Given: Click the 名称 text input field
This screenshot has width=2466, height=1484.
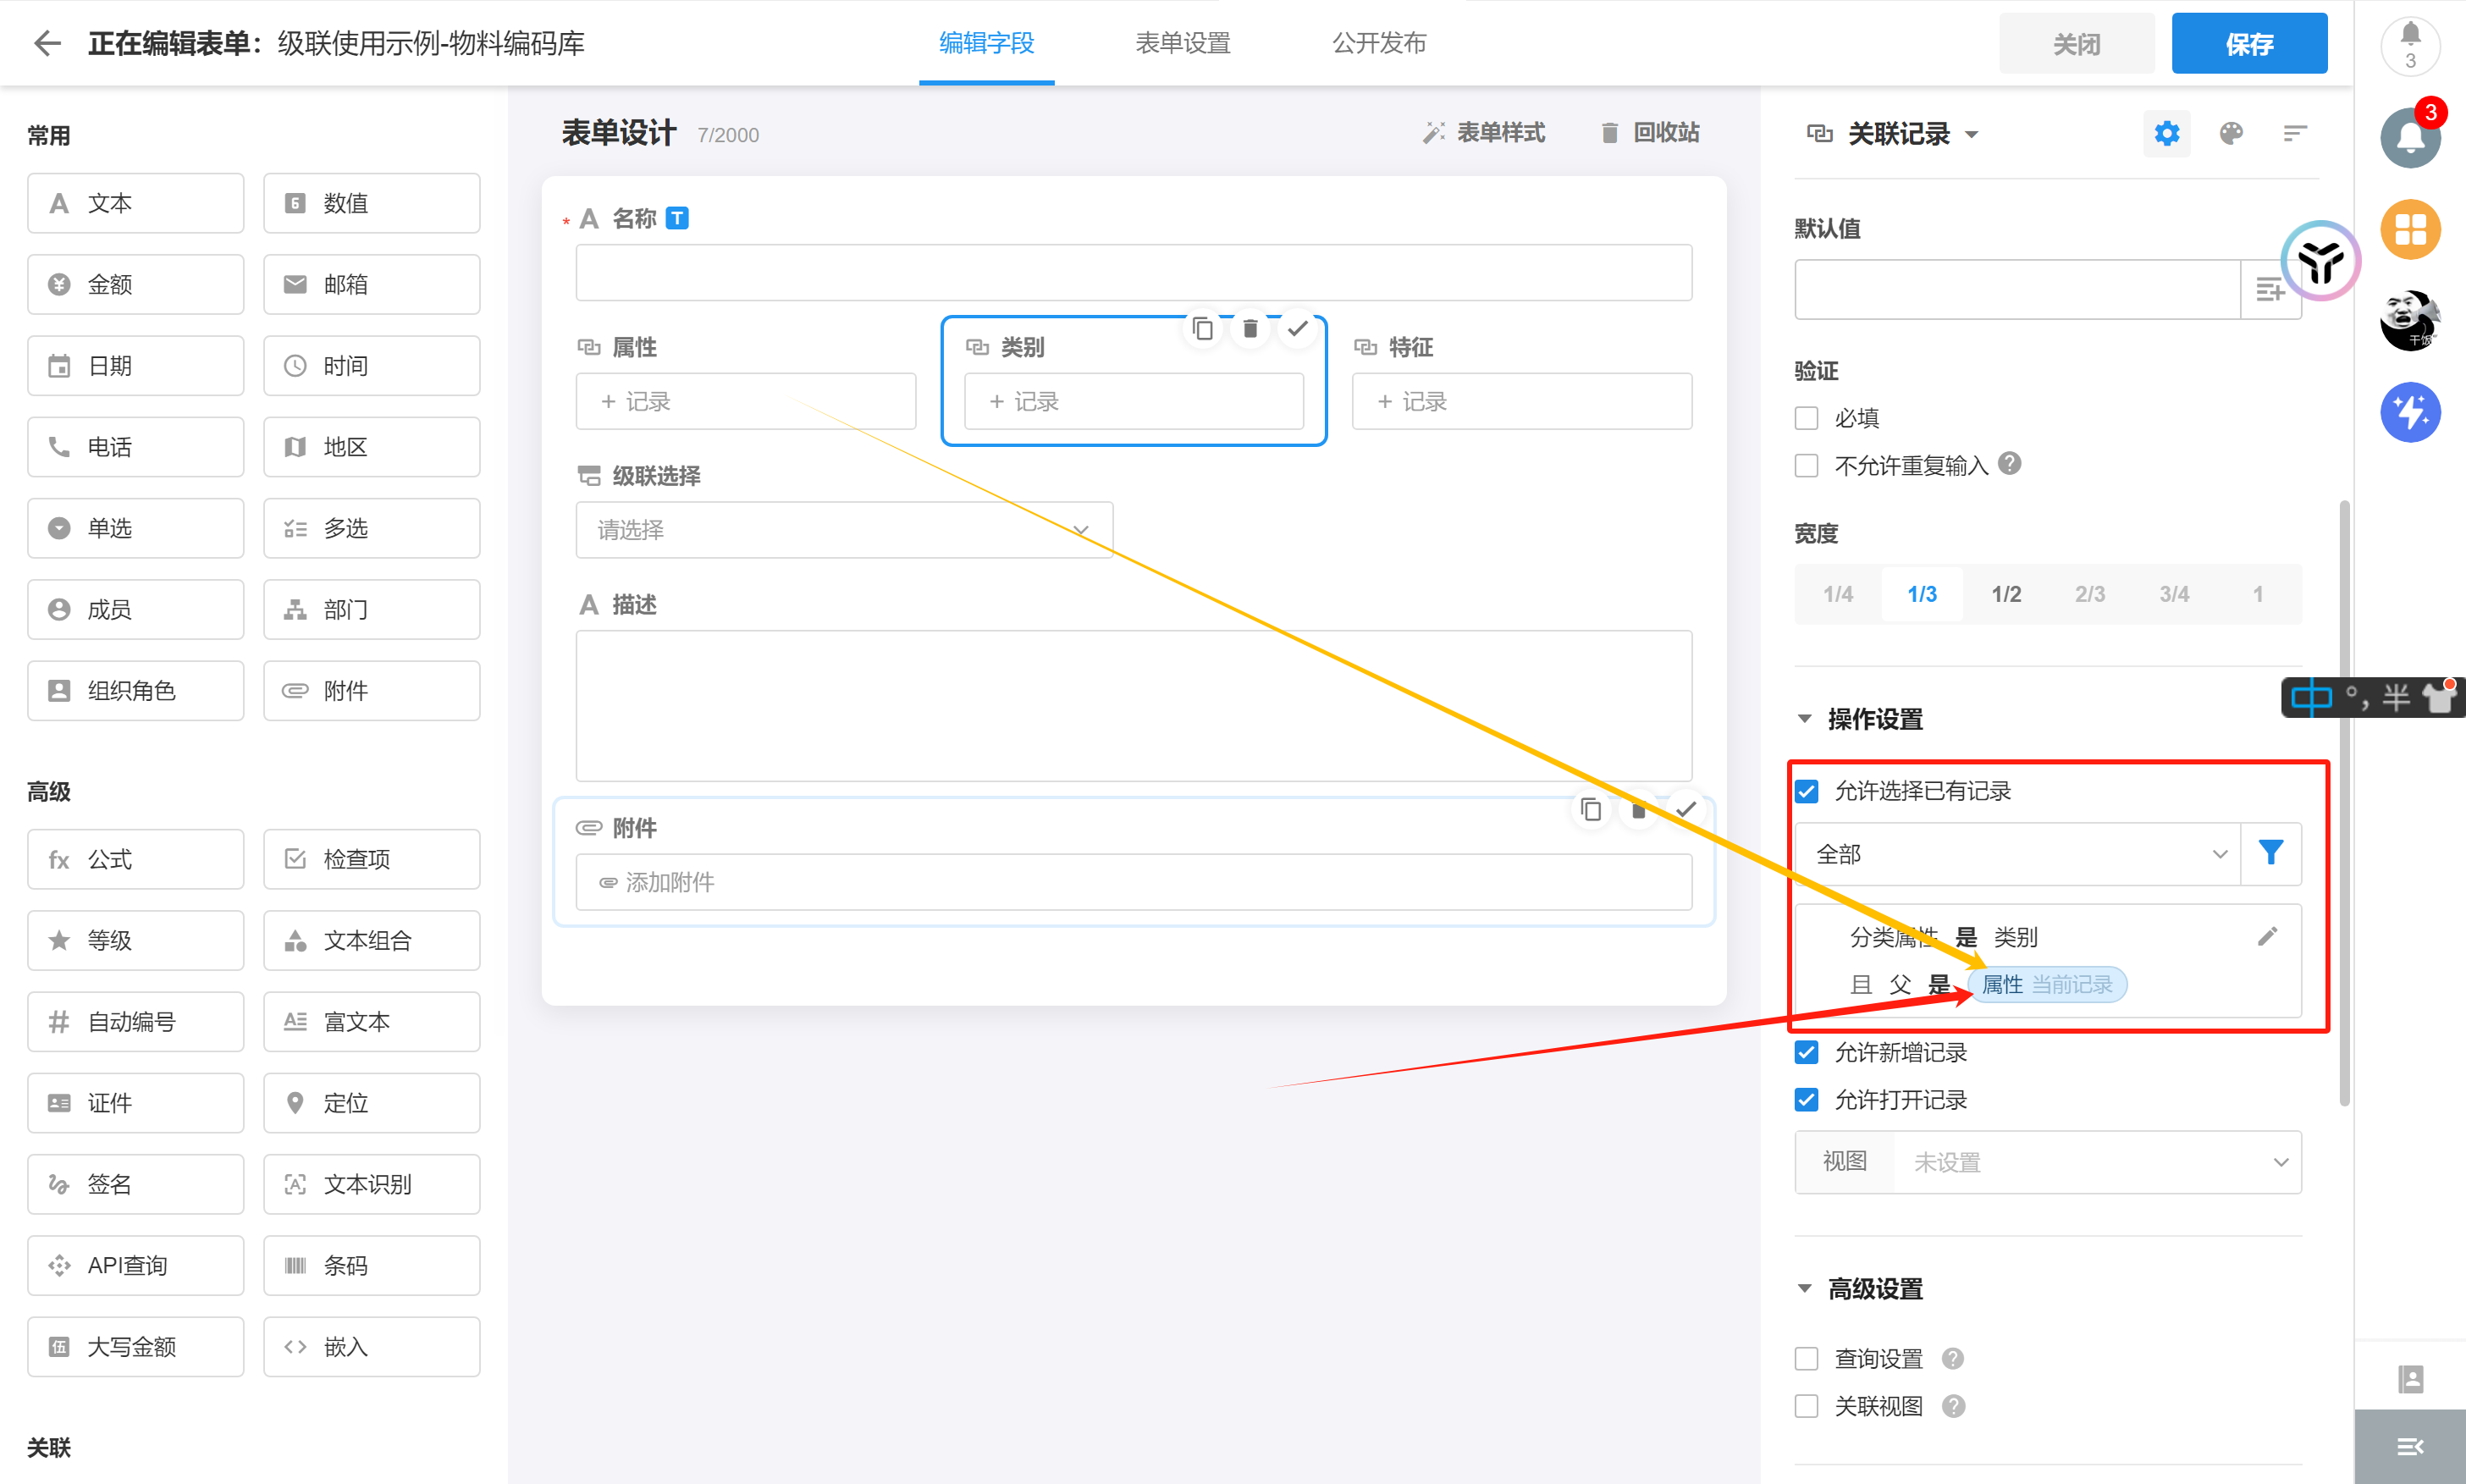Looking at the screenshot, I should coord(1133,272).
